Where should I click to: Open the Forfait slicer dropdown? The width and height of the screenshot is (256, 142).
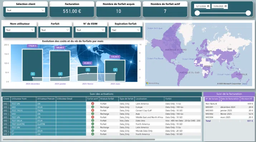pos(55,30)
